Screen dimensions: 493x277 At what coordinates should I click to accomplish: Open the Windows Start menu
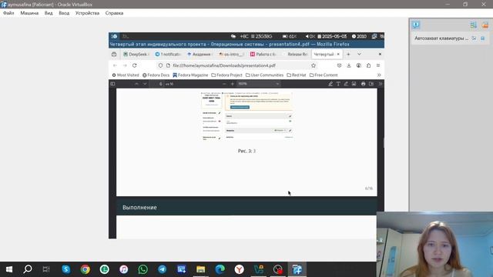[x=9, y=269]
